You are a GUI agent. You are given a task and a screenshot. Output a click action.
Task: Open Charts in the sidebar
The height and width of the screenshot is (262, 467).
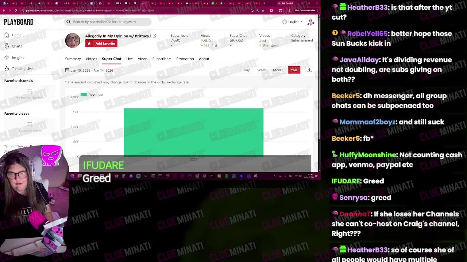pos(16,46)
